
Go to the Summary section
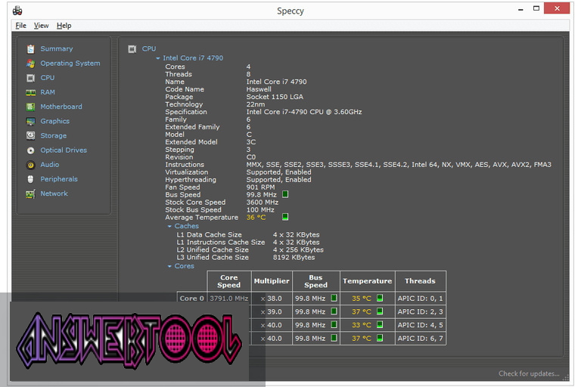click(56, 49)
